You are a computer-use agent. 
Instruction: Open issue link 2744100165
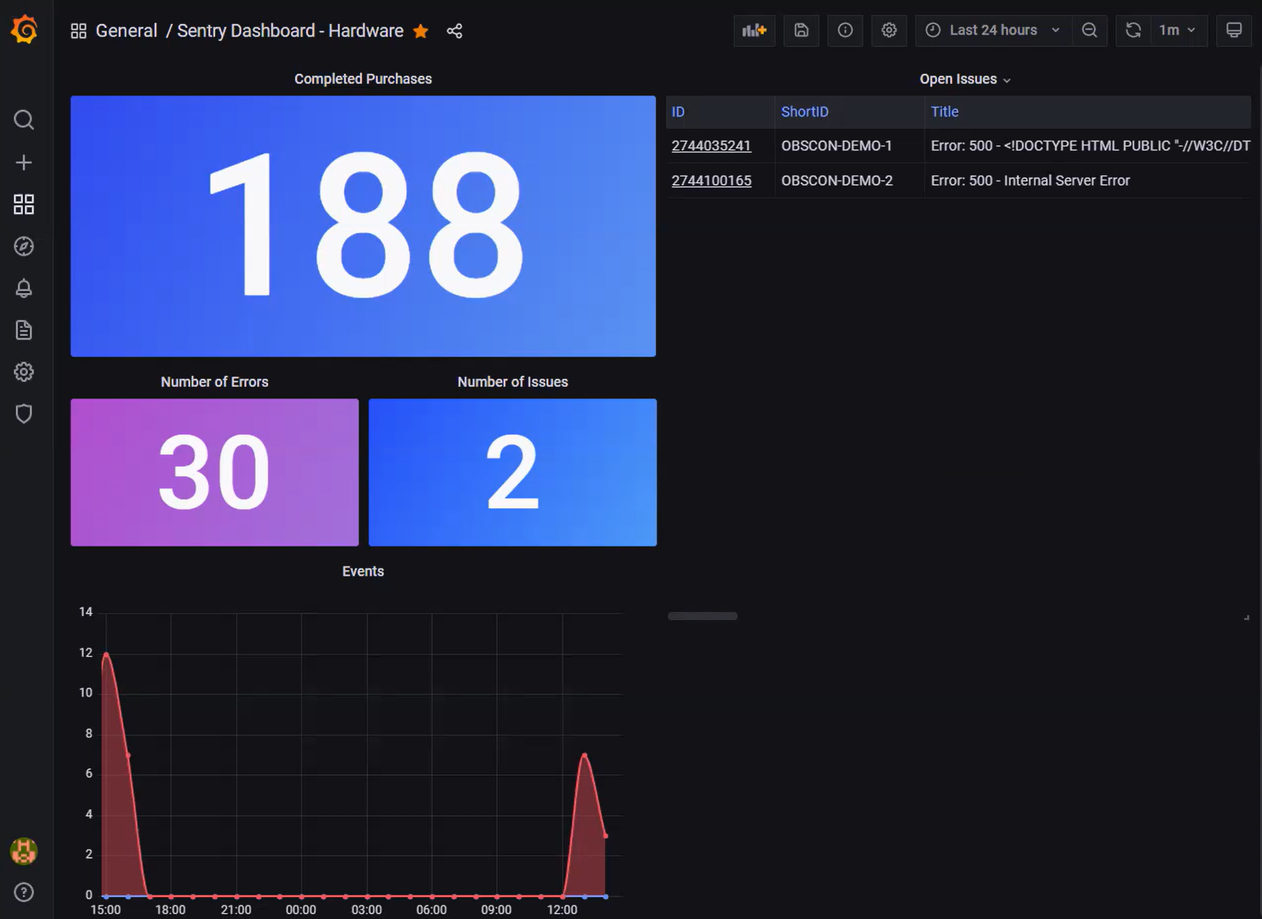[711, 181]
